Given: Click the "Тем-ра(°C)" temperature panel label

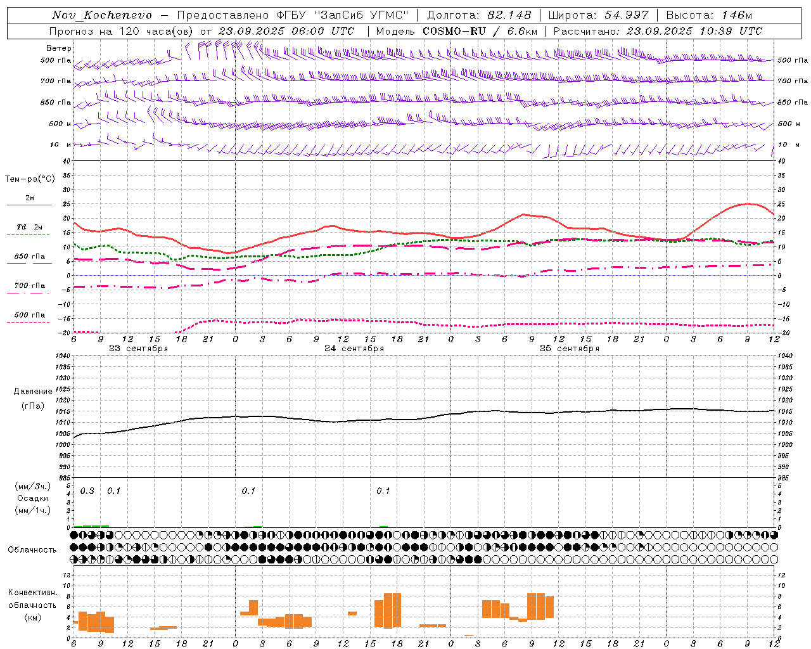Looking at the screenshot, I should tap(30, 179).
